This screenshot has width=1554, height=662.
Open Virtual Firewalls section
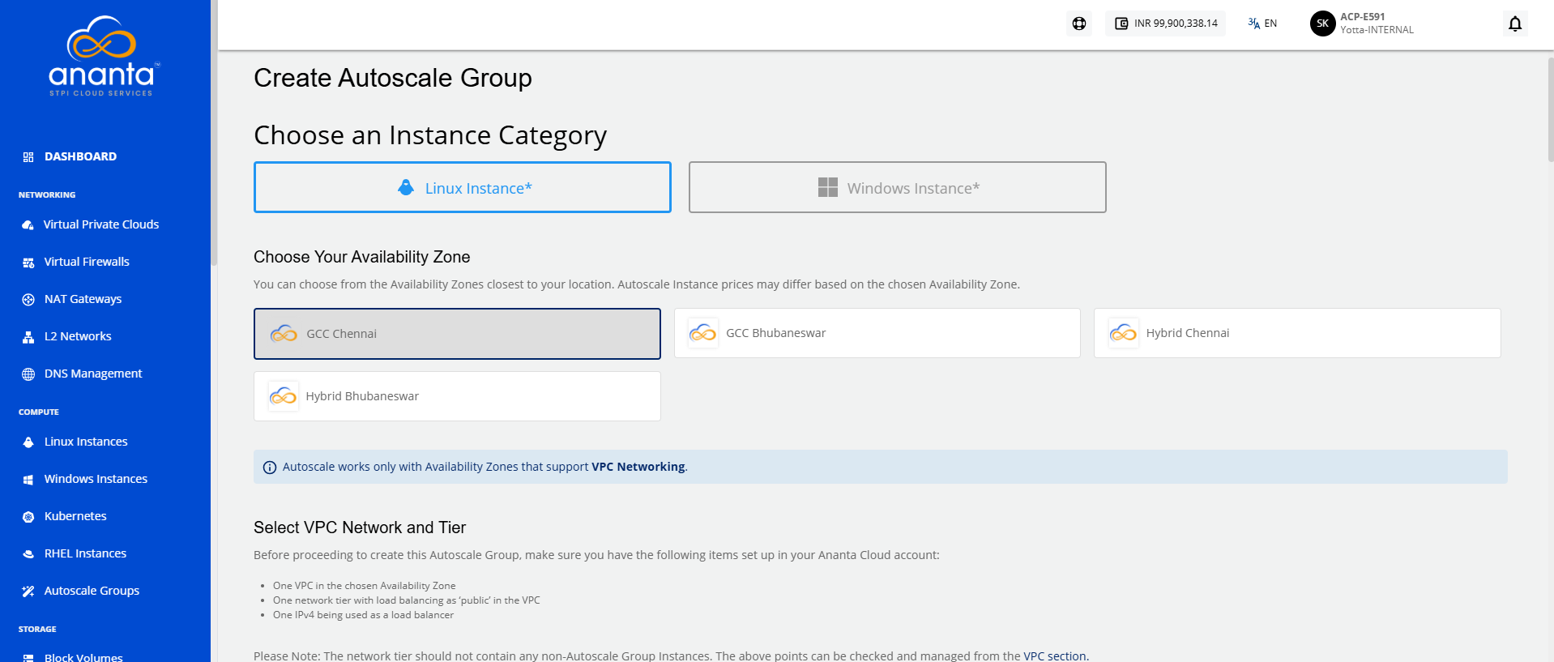(87, 262)
